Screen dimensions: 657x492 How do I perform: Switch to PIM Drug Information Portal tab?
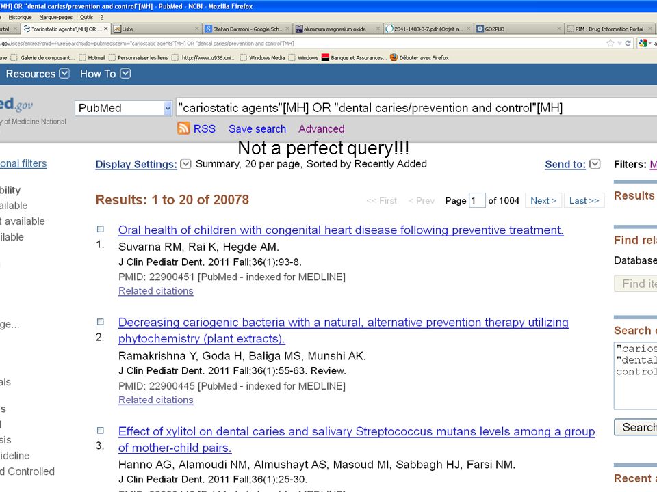click(609, 29)
